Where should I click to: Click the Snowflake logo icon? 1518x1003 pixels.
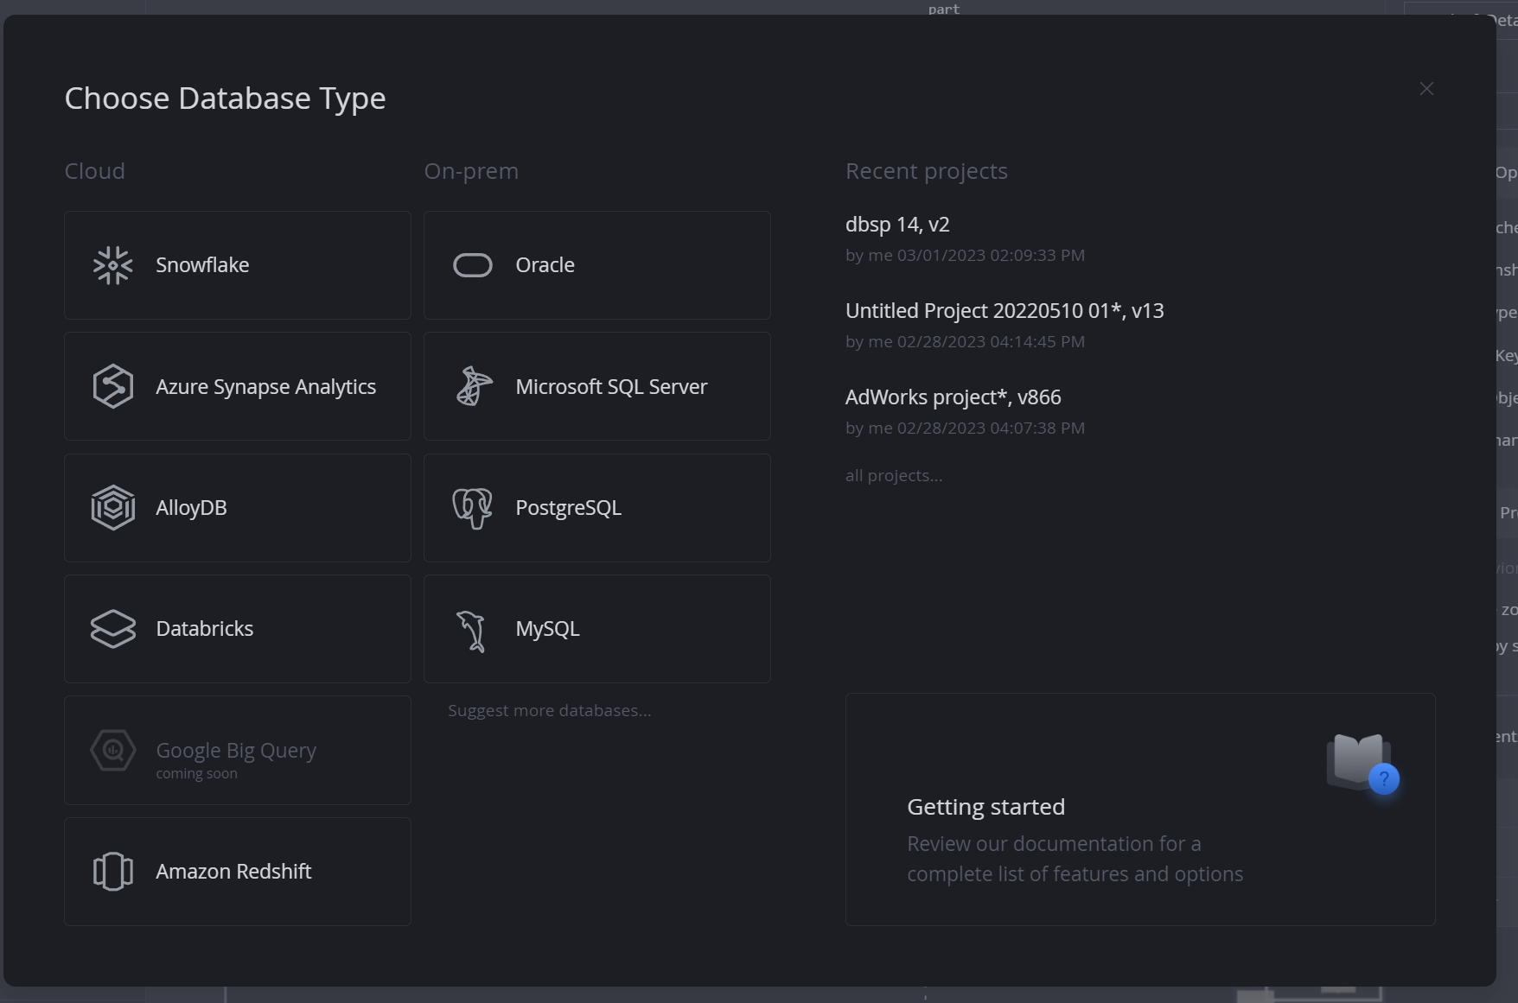coord(112,265)
